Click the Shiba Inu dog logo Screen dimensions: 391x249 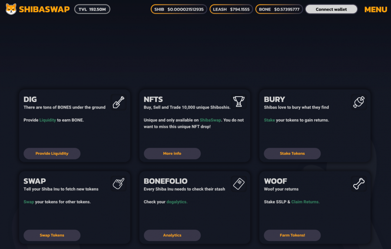pyautogui.click(x=11, y=9)
